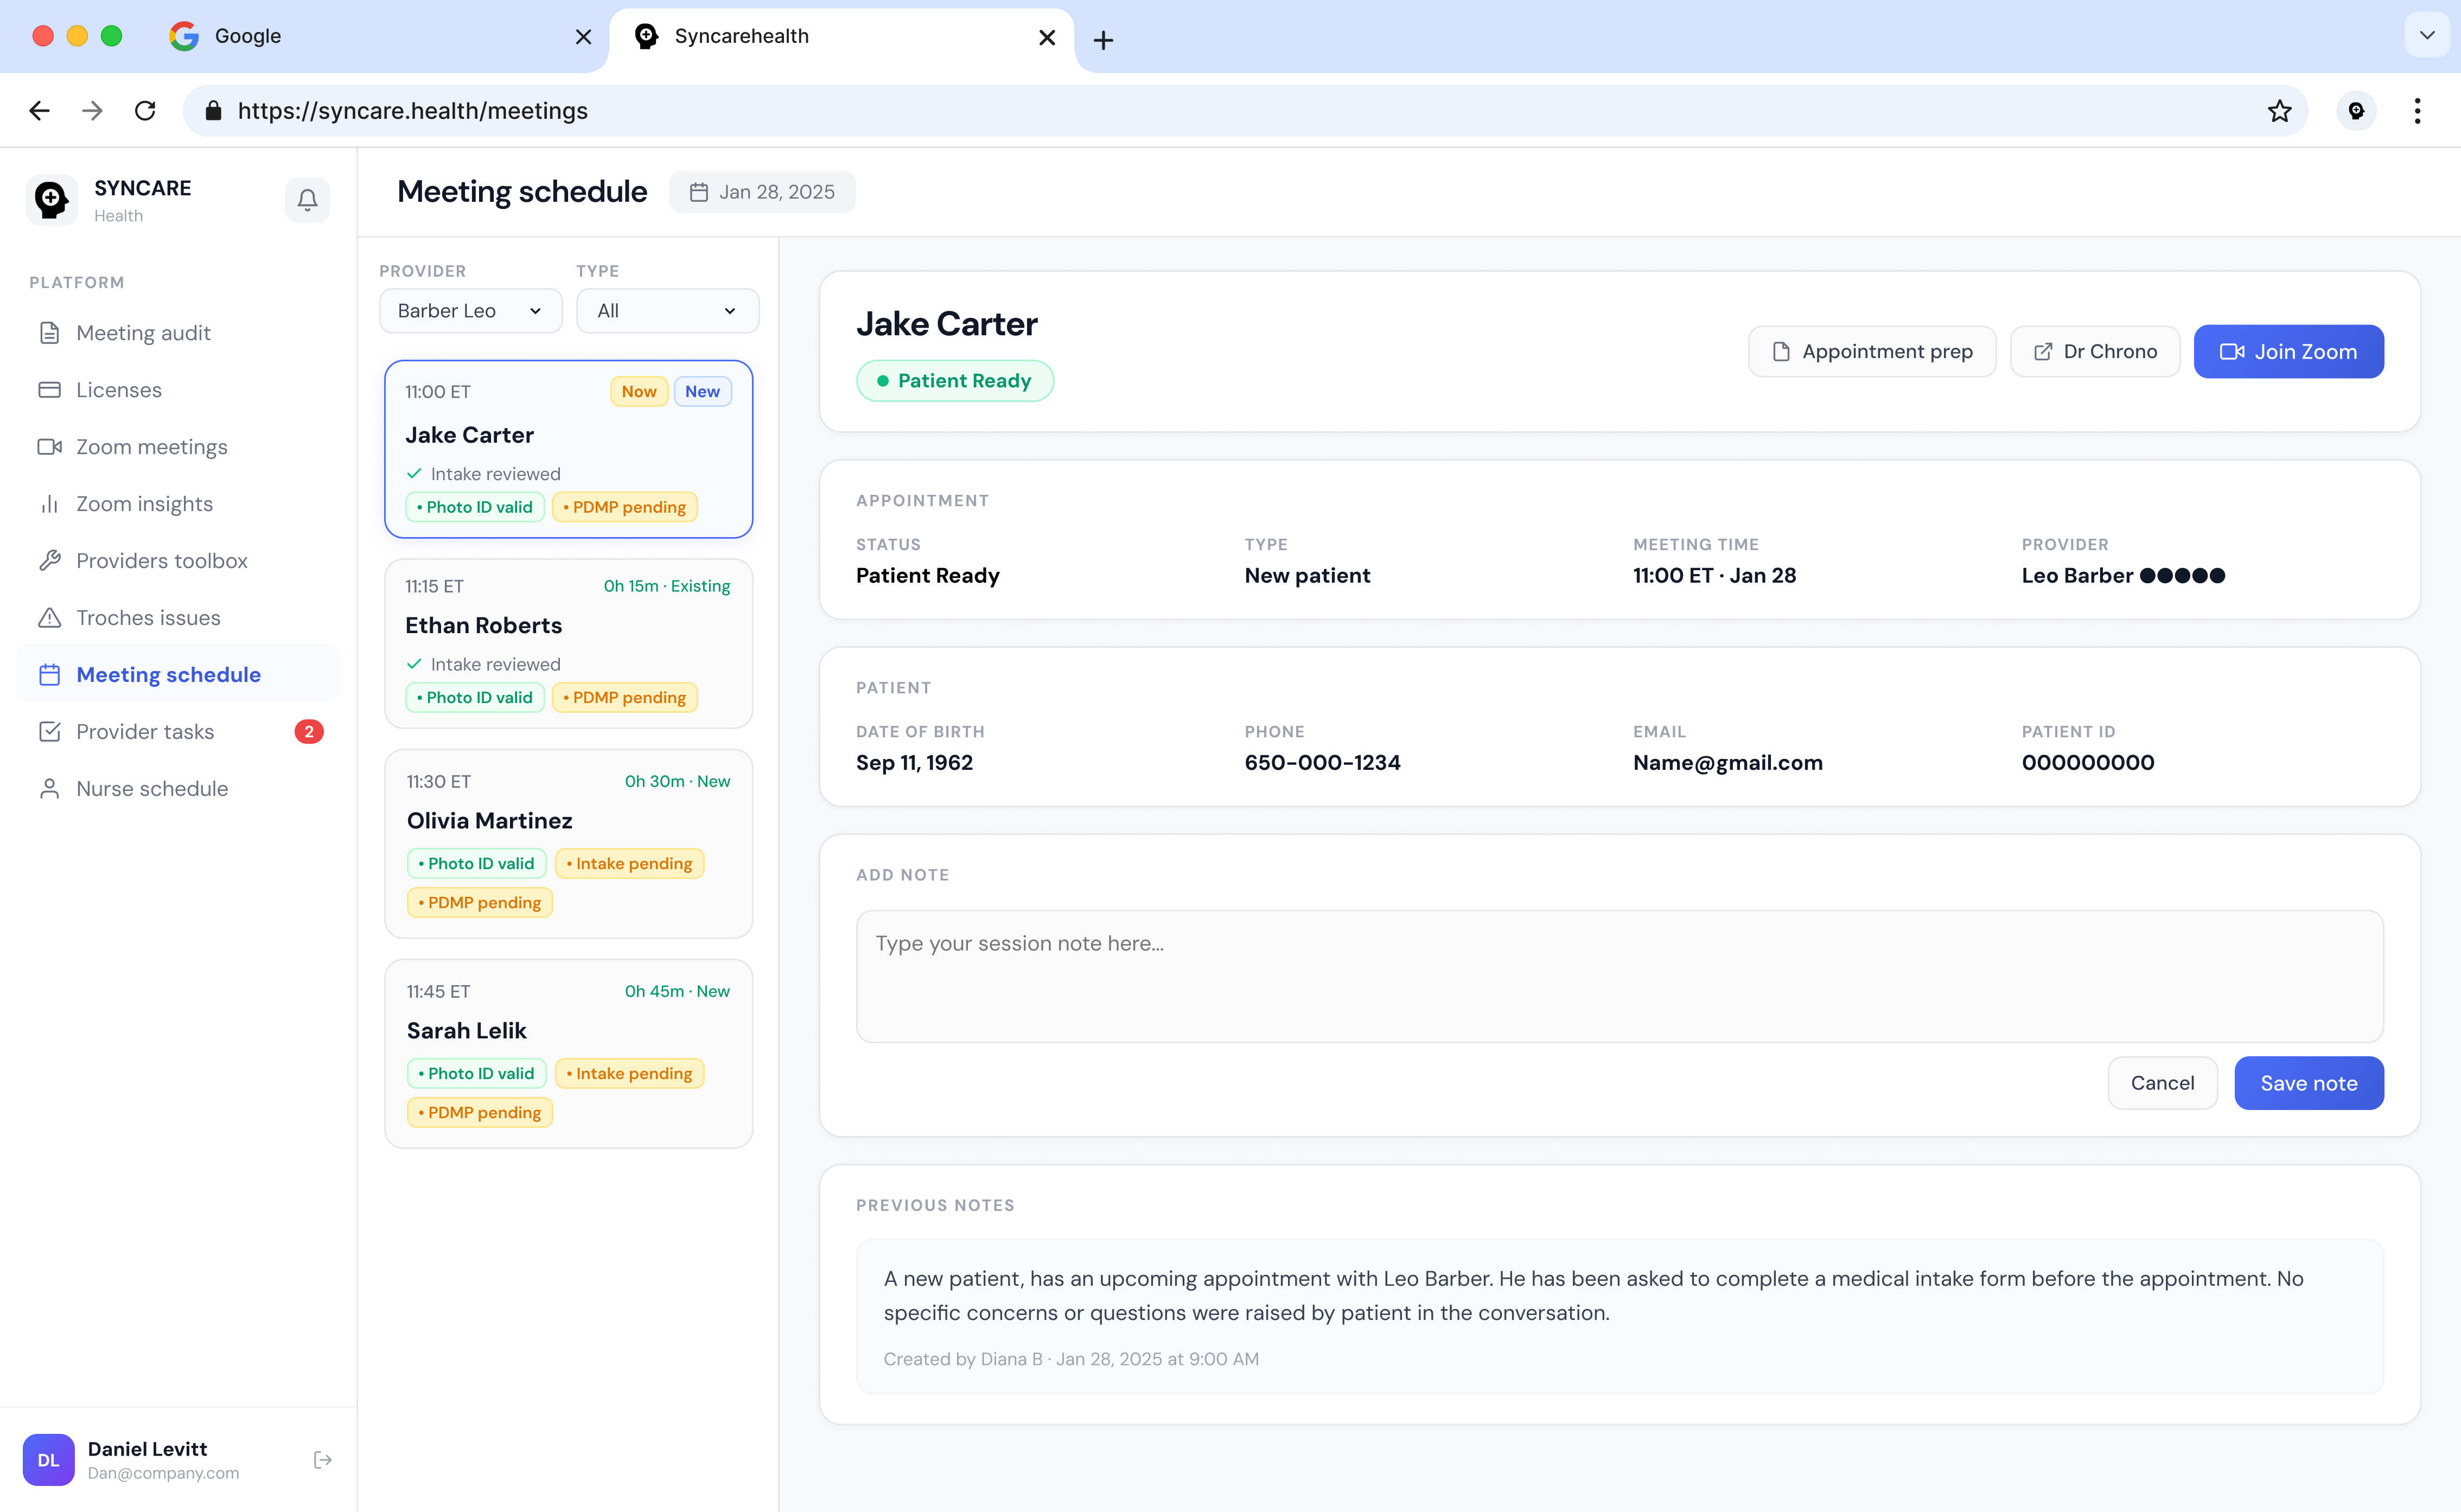Click the sign-out icon next to Daniel Levitt
The height and width of the screenshot is (1512, 2461).
pos(322,1459)
